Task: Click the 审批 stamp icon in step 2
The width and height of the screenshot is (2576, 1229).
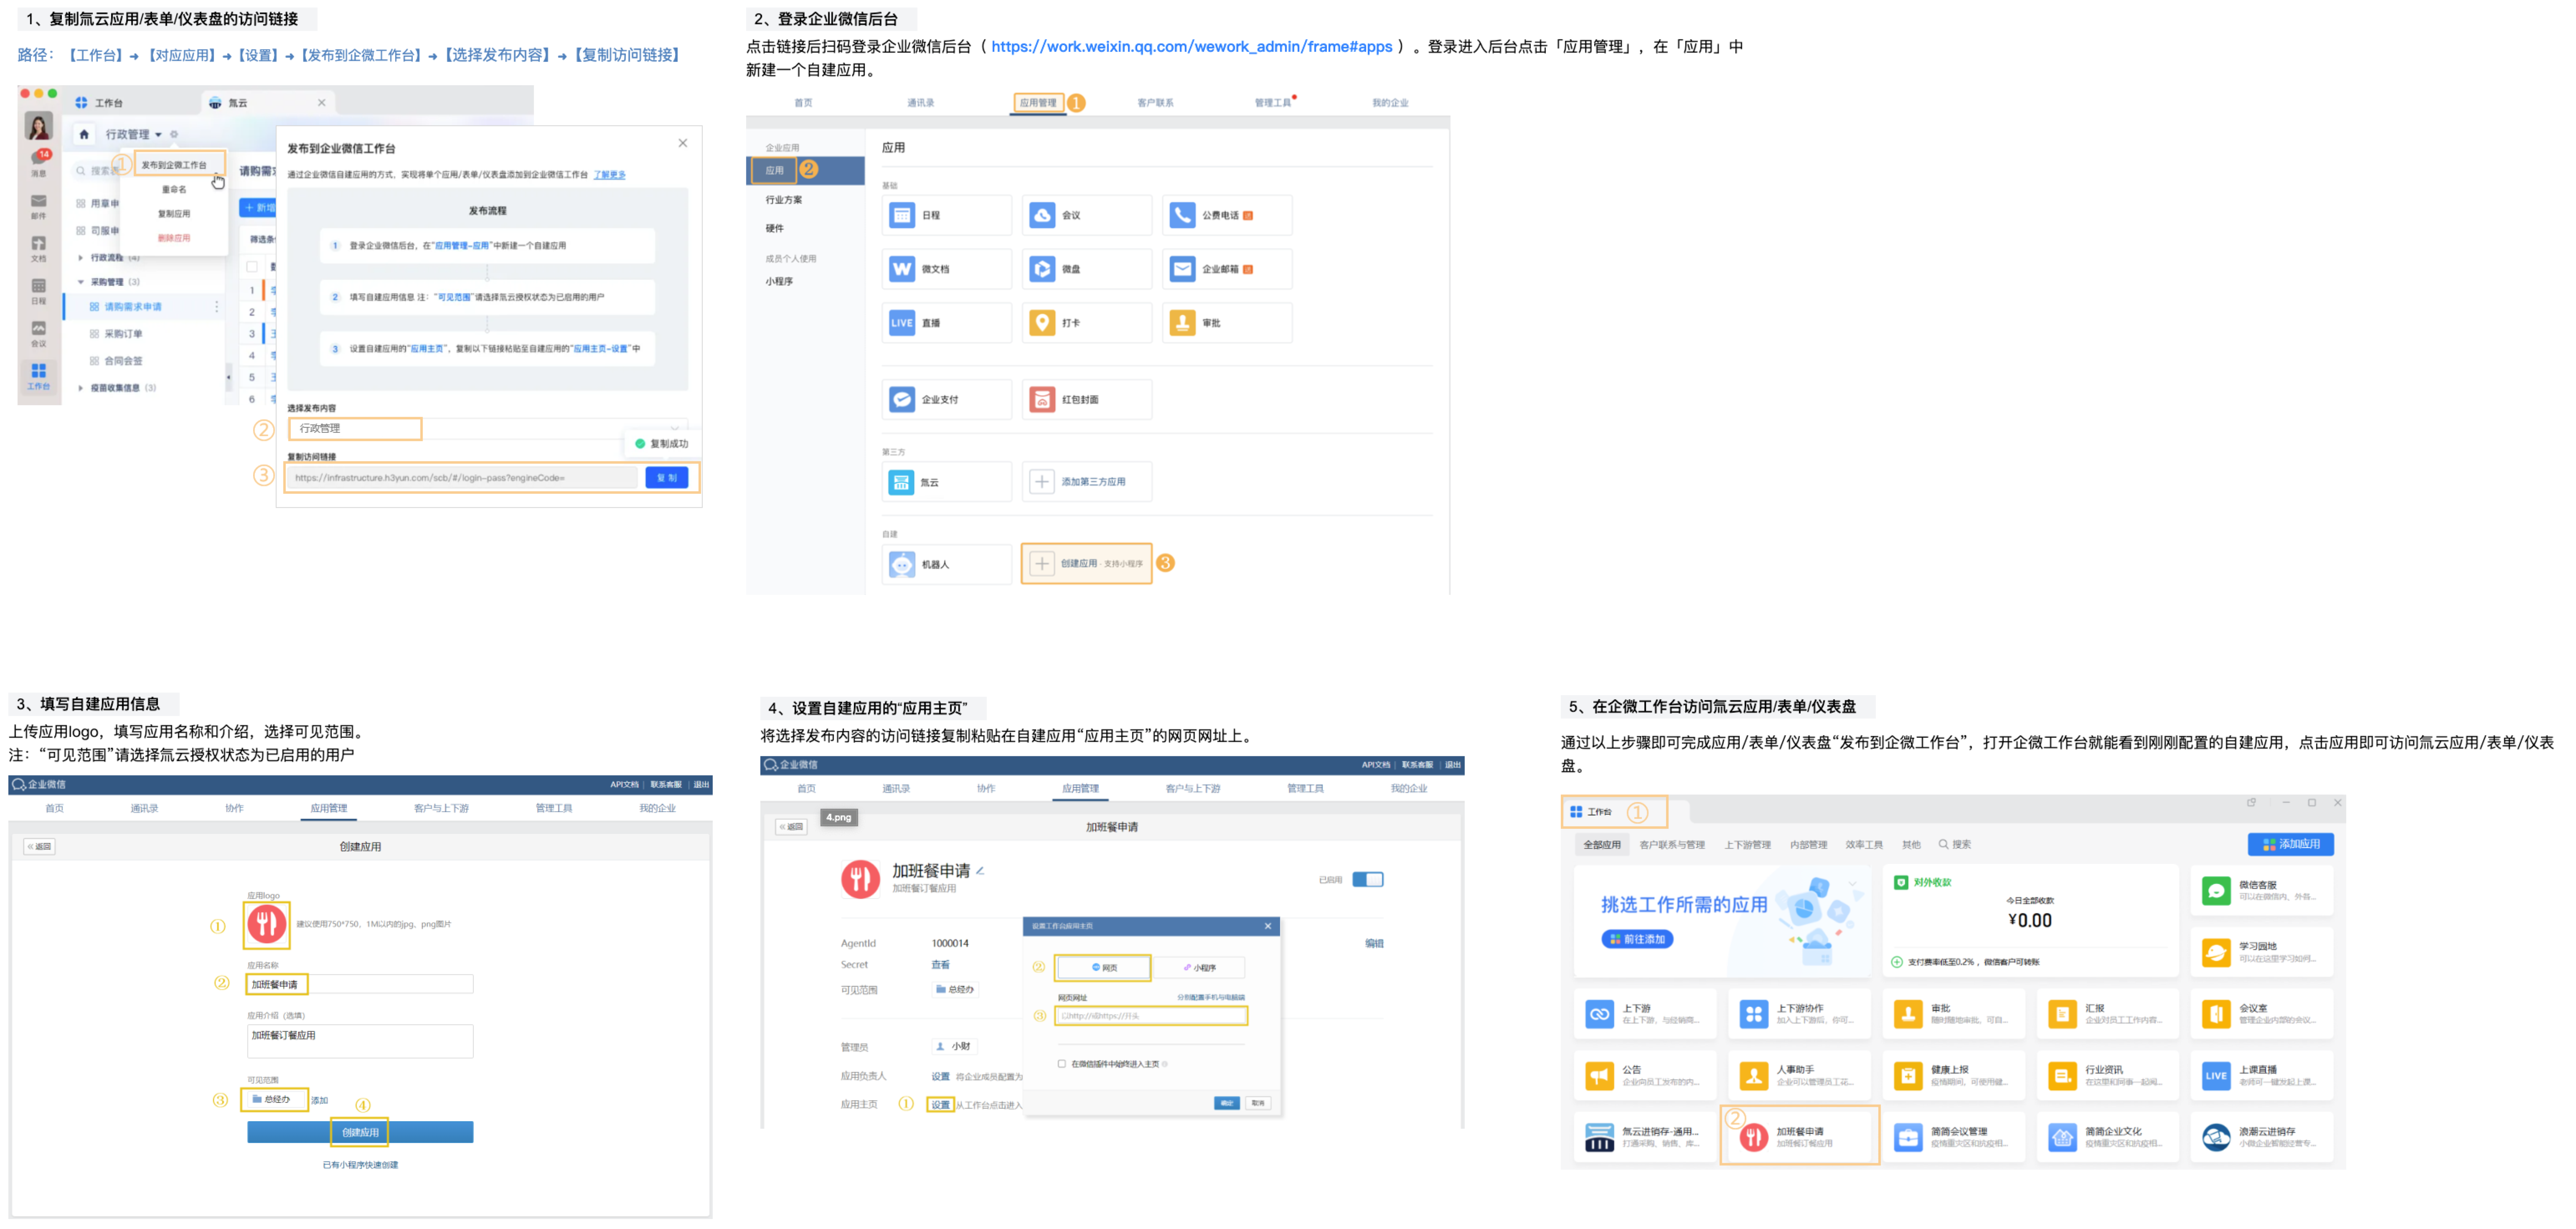Action: click(1182, 323)
